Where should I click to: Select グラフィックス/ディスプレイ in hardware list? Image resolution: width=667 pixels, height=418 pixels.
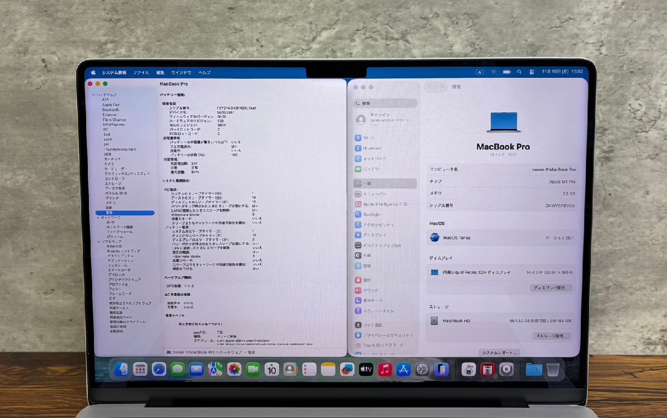[x=127, y=173]
